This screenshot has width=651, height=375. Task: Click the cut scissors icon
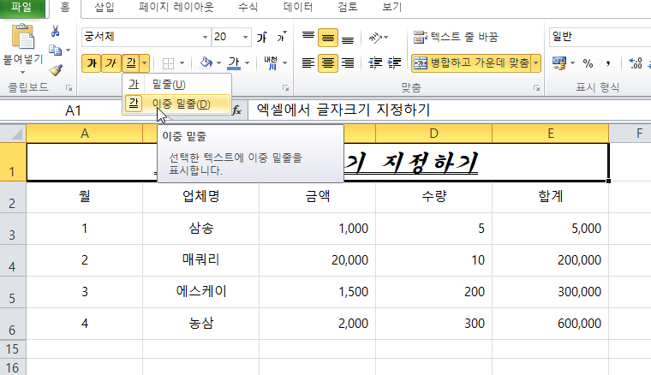(x=55, y=32)
